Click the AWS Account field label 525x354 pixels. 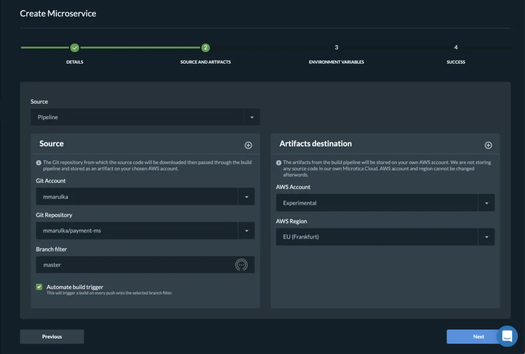point(293,187)
